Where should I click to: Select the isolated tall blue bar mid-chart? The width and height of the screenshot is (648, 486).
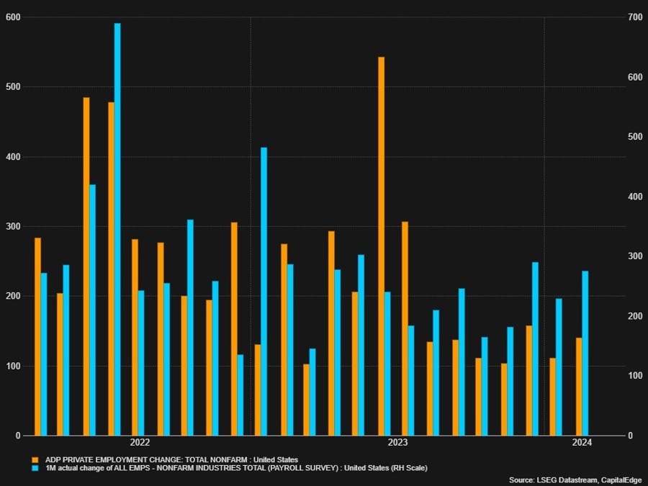(x=264, y=288)
